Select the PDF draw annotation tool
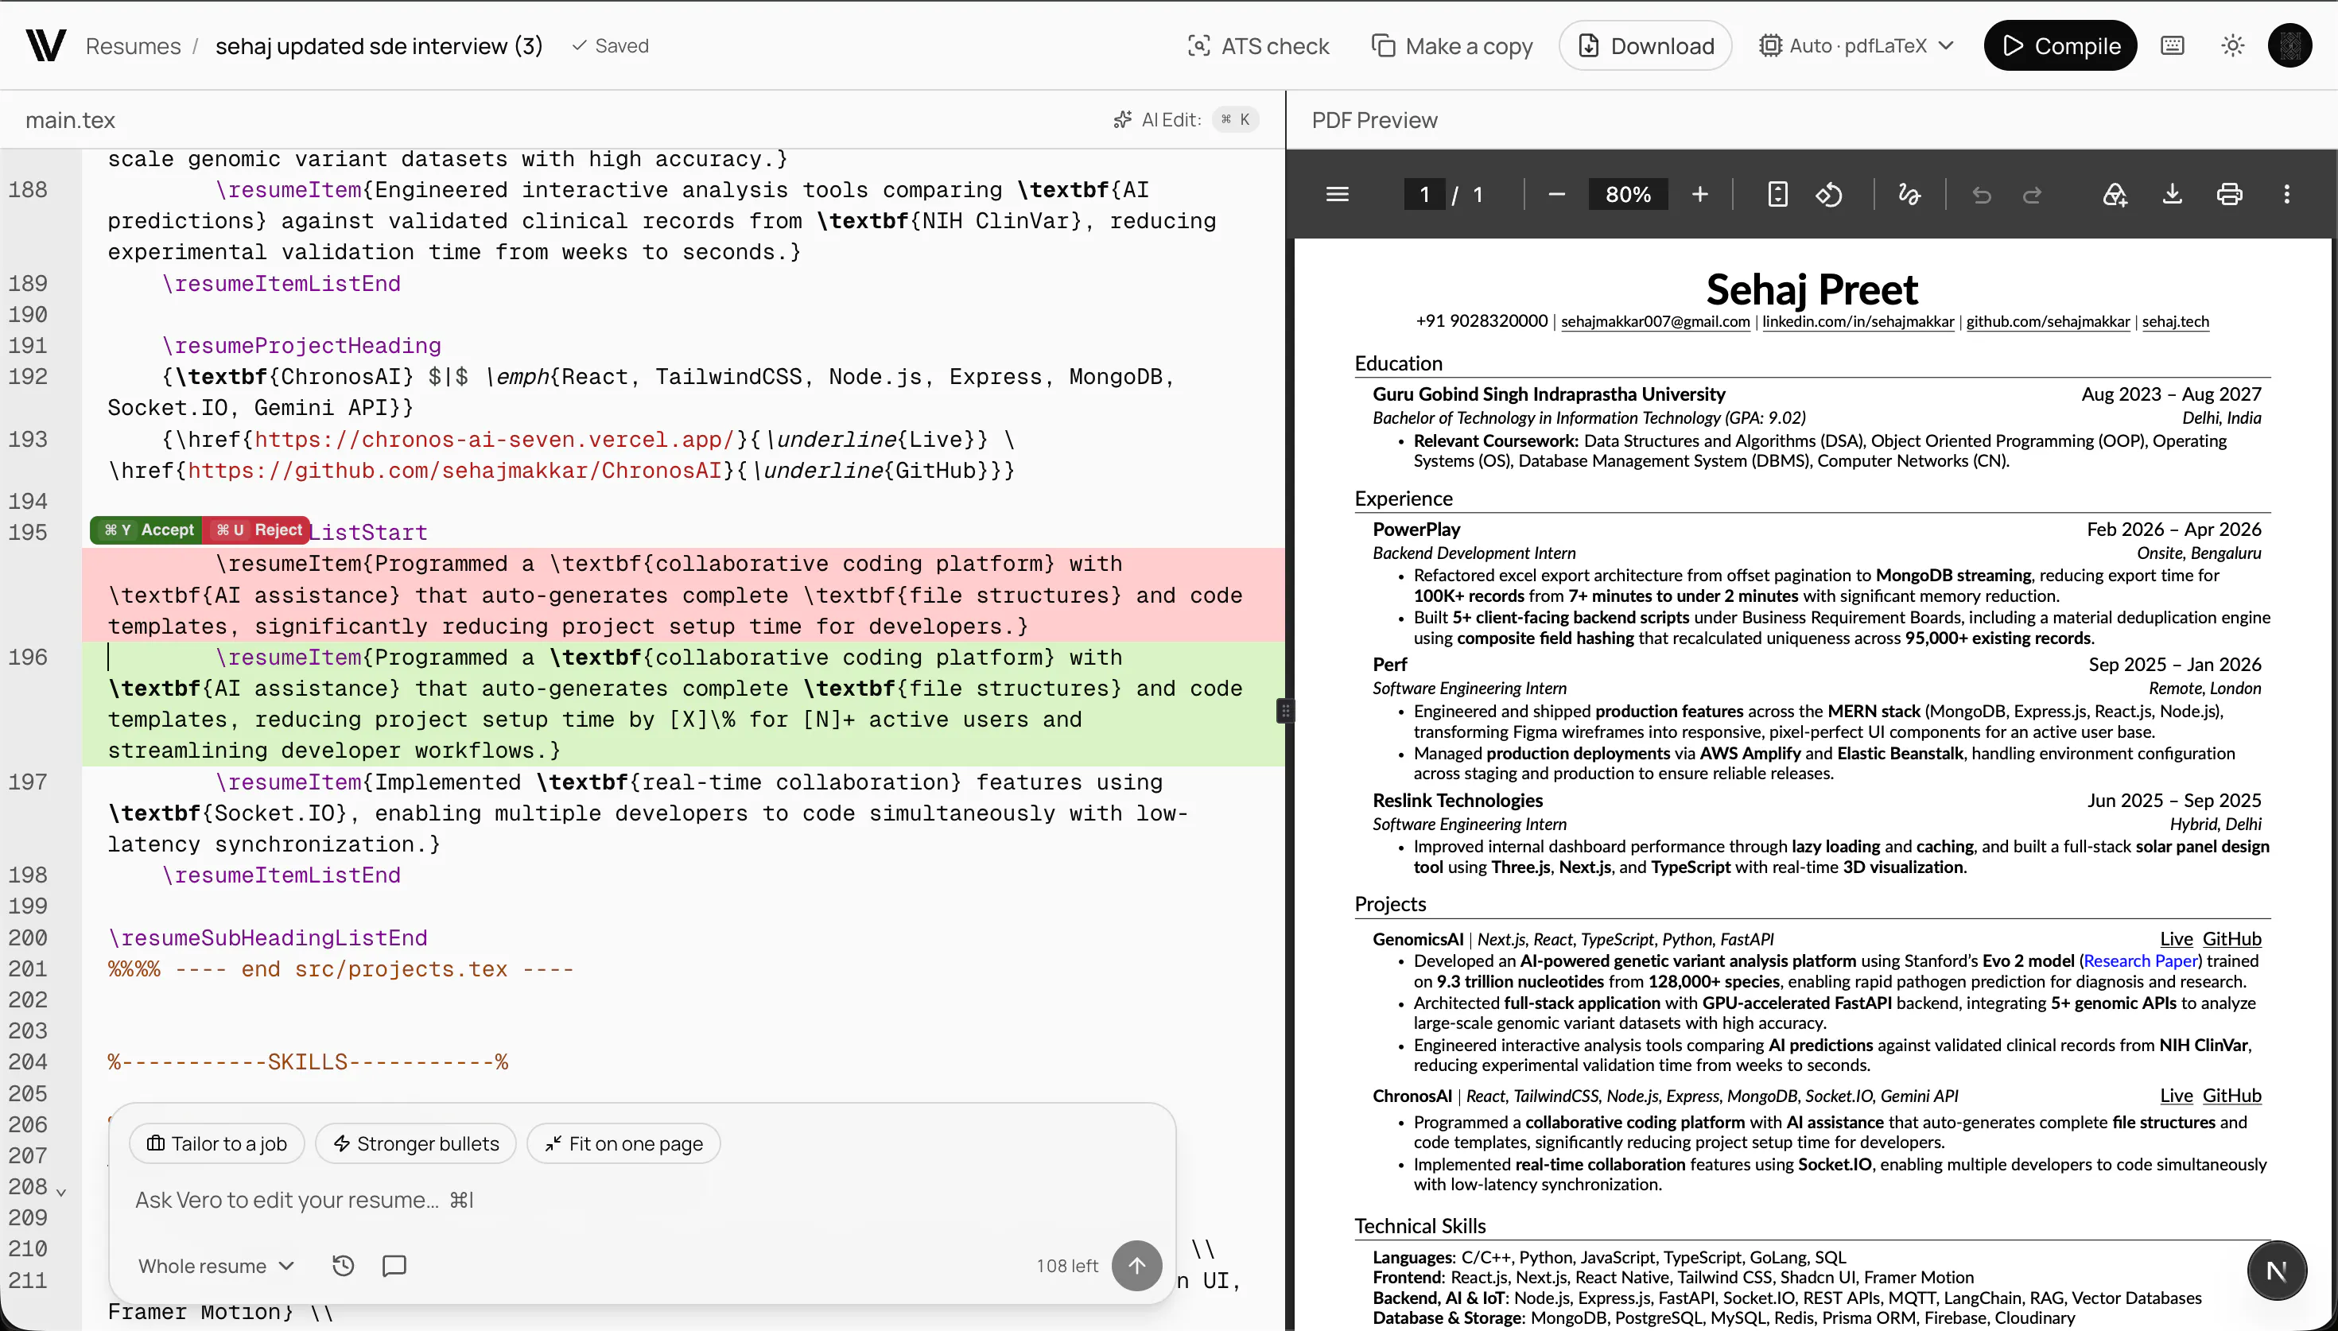This screenshot has height=1331, width=2338. coord(1909,194)
